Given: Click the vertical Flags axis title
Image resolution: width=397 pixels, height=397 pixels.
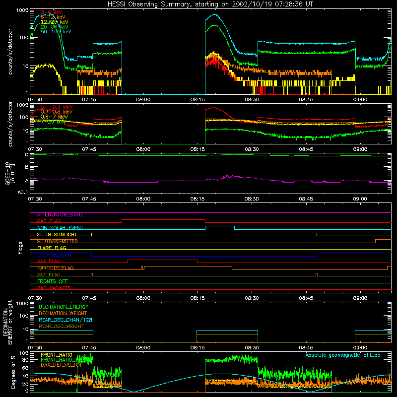Looking at the screenshot, I should (20, 248).
